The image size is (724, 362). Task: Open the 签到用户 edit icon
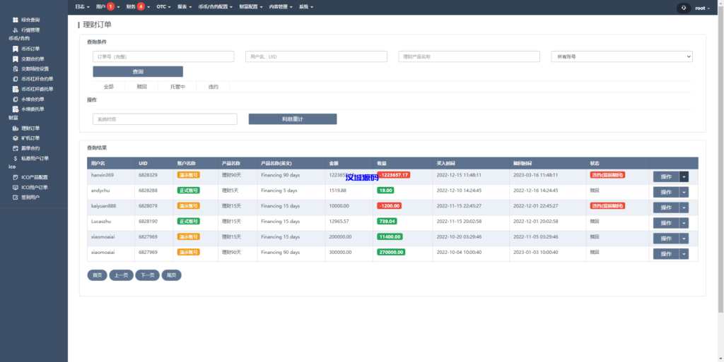[x=16, y=197]
